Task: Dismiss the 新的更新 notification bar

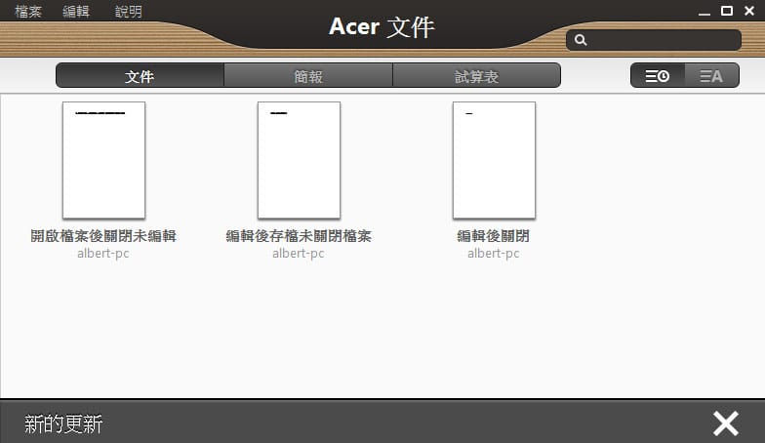Action: click(x=726, y=423)
